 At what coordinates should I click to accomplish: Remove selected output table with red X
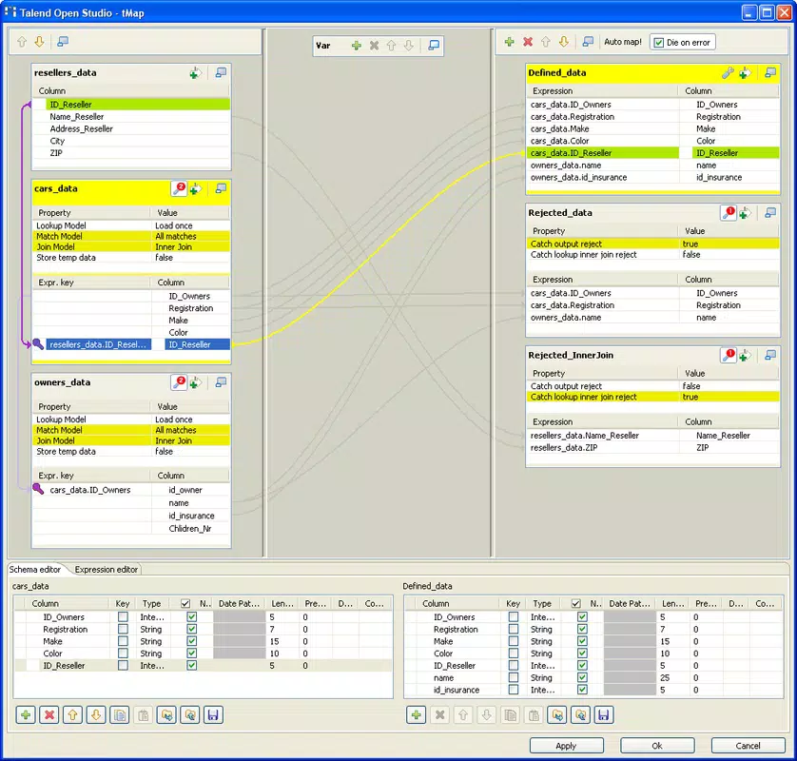tap(528, 42)
